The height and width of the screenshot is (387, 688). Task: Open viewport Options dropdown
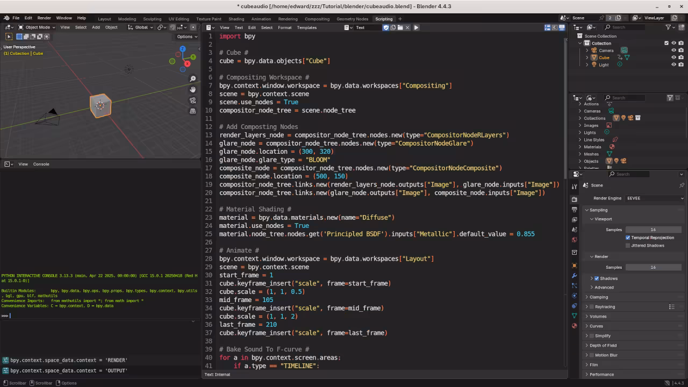coord(187,37)
